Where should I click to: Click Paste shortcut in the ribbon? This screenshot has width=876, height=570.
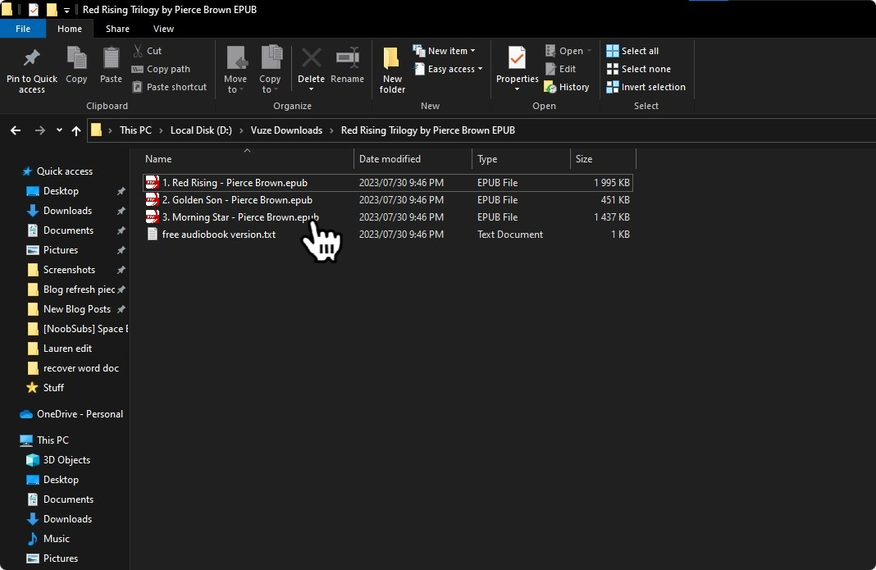coord(169,87)
